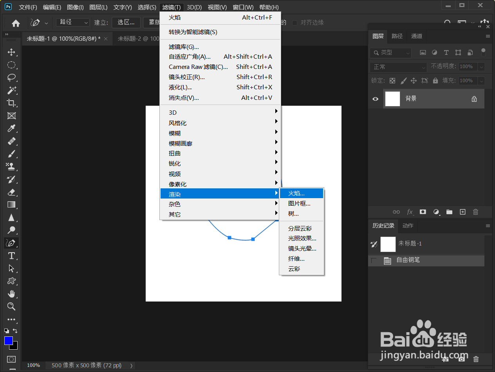Lock transparent pixels toggle

point(392,81)
